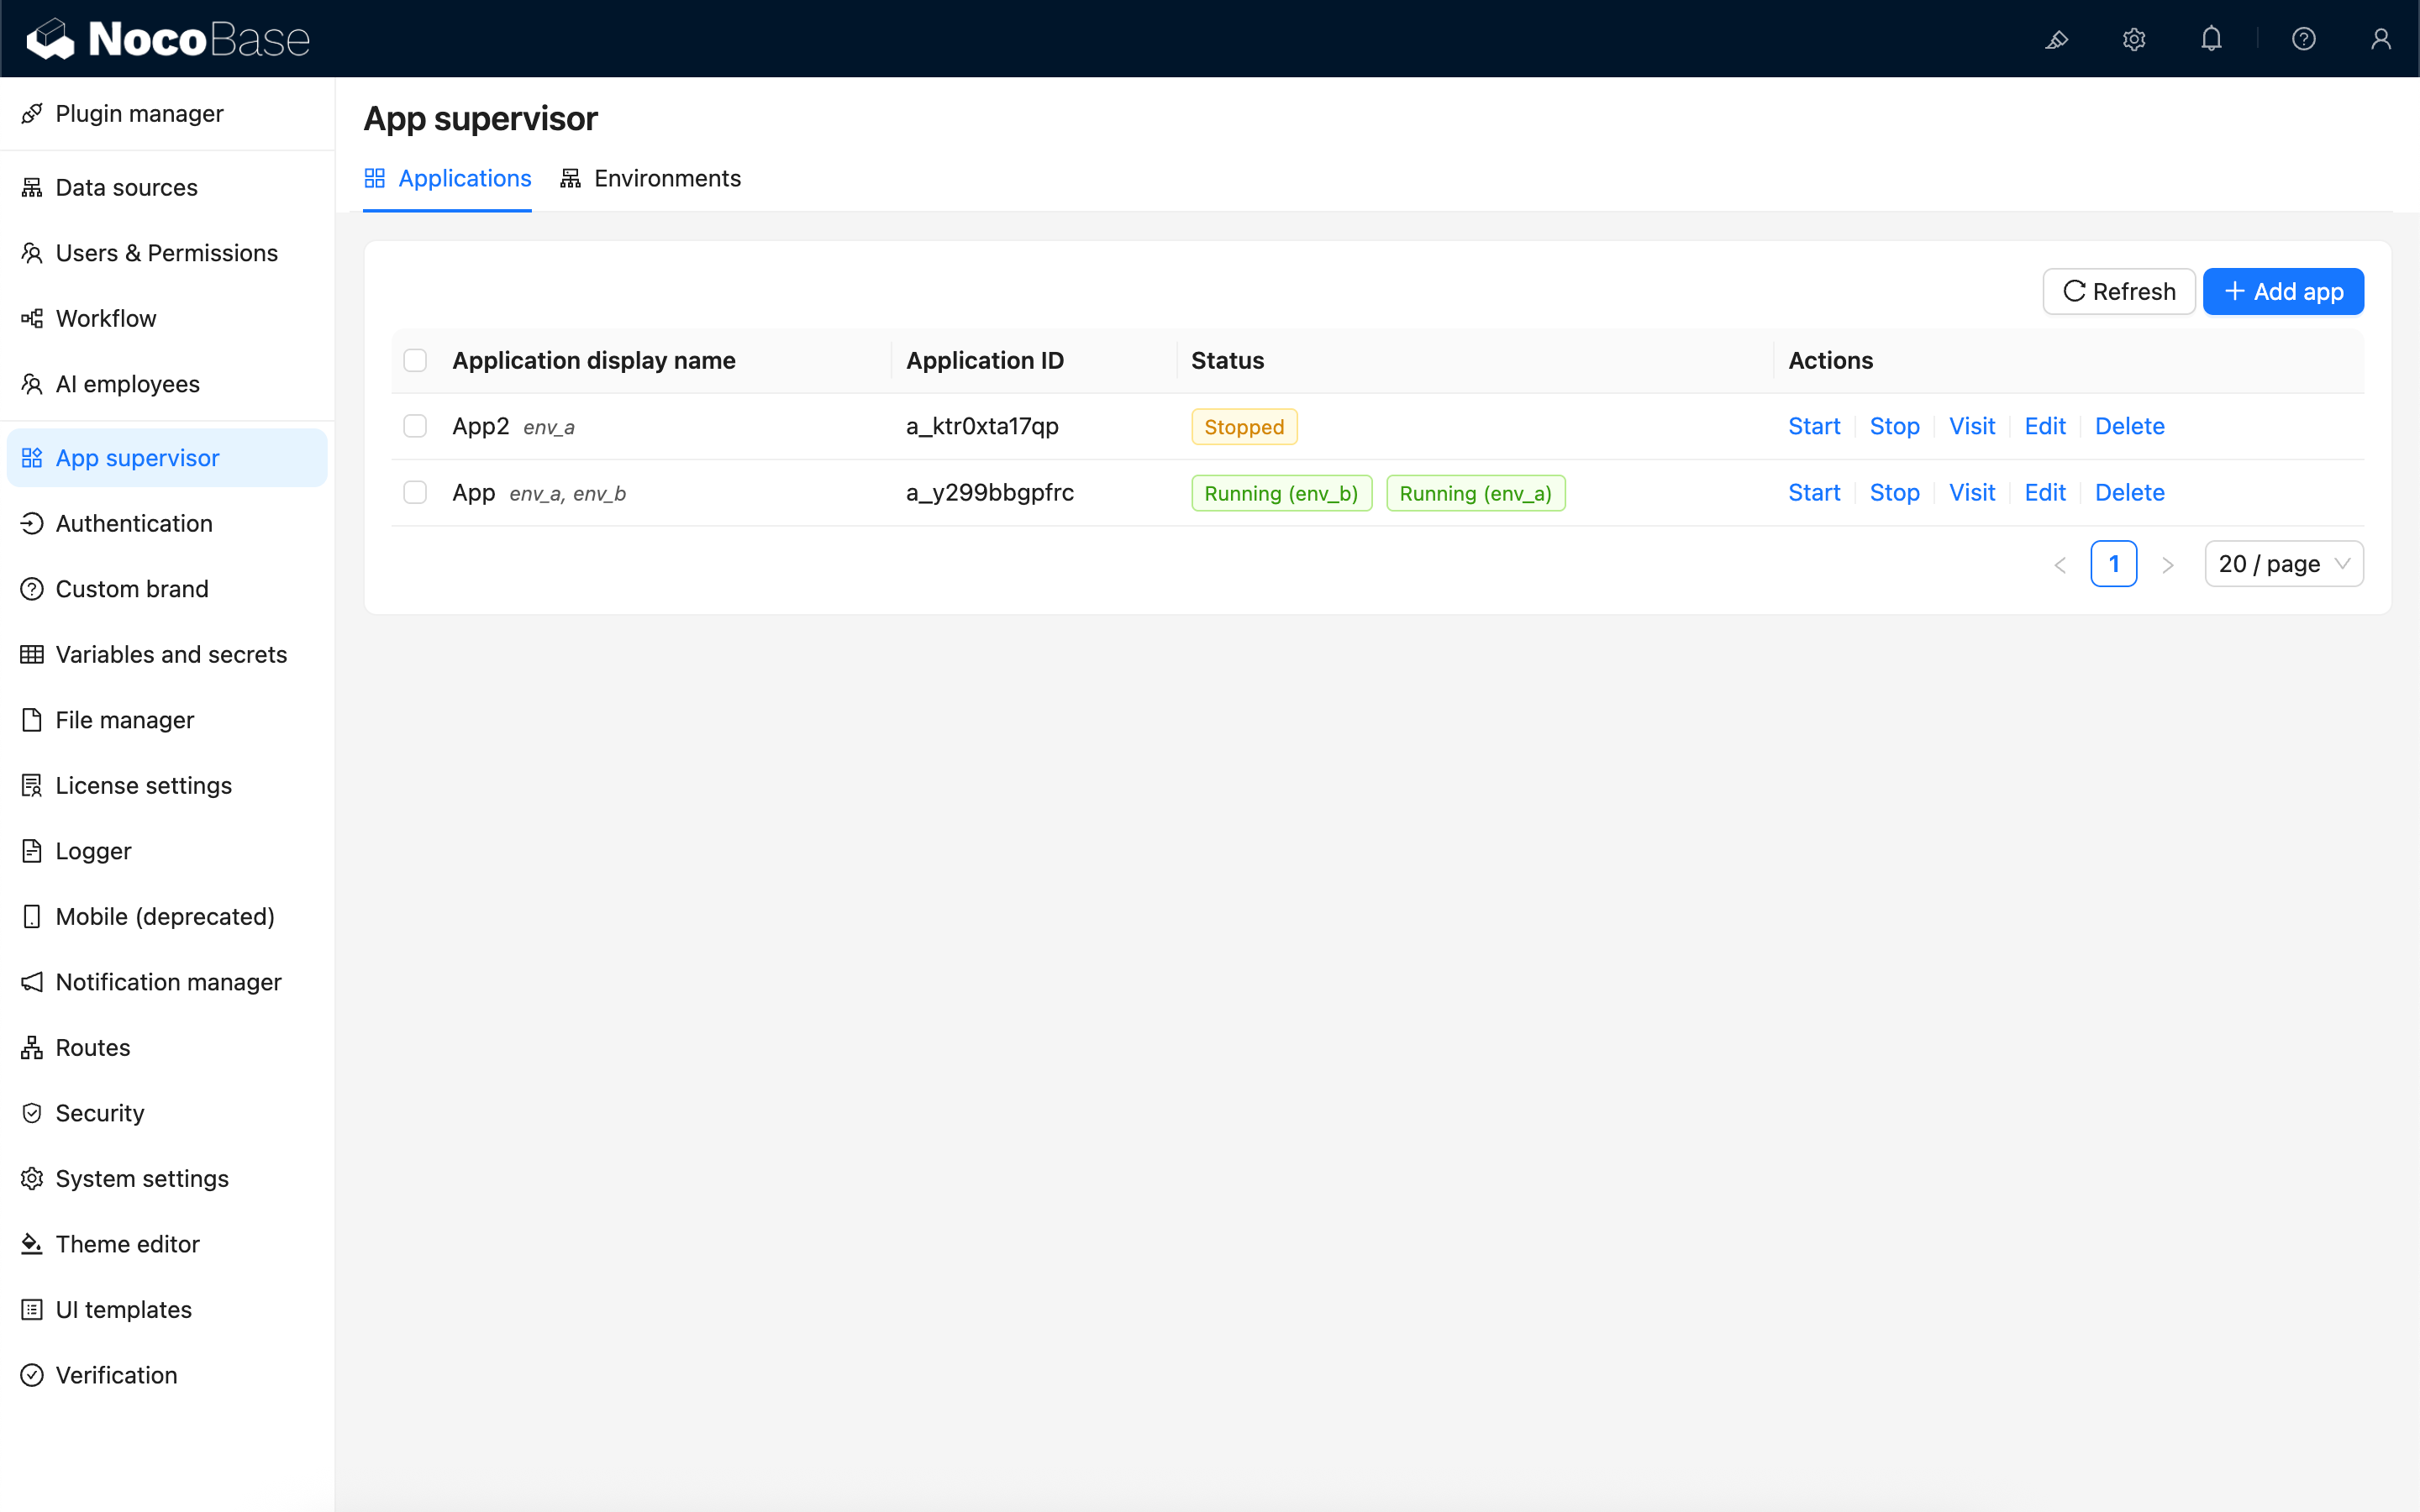Select page number 1 in pagination

coord(2113,564)
